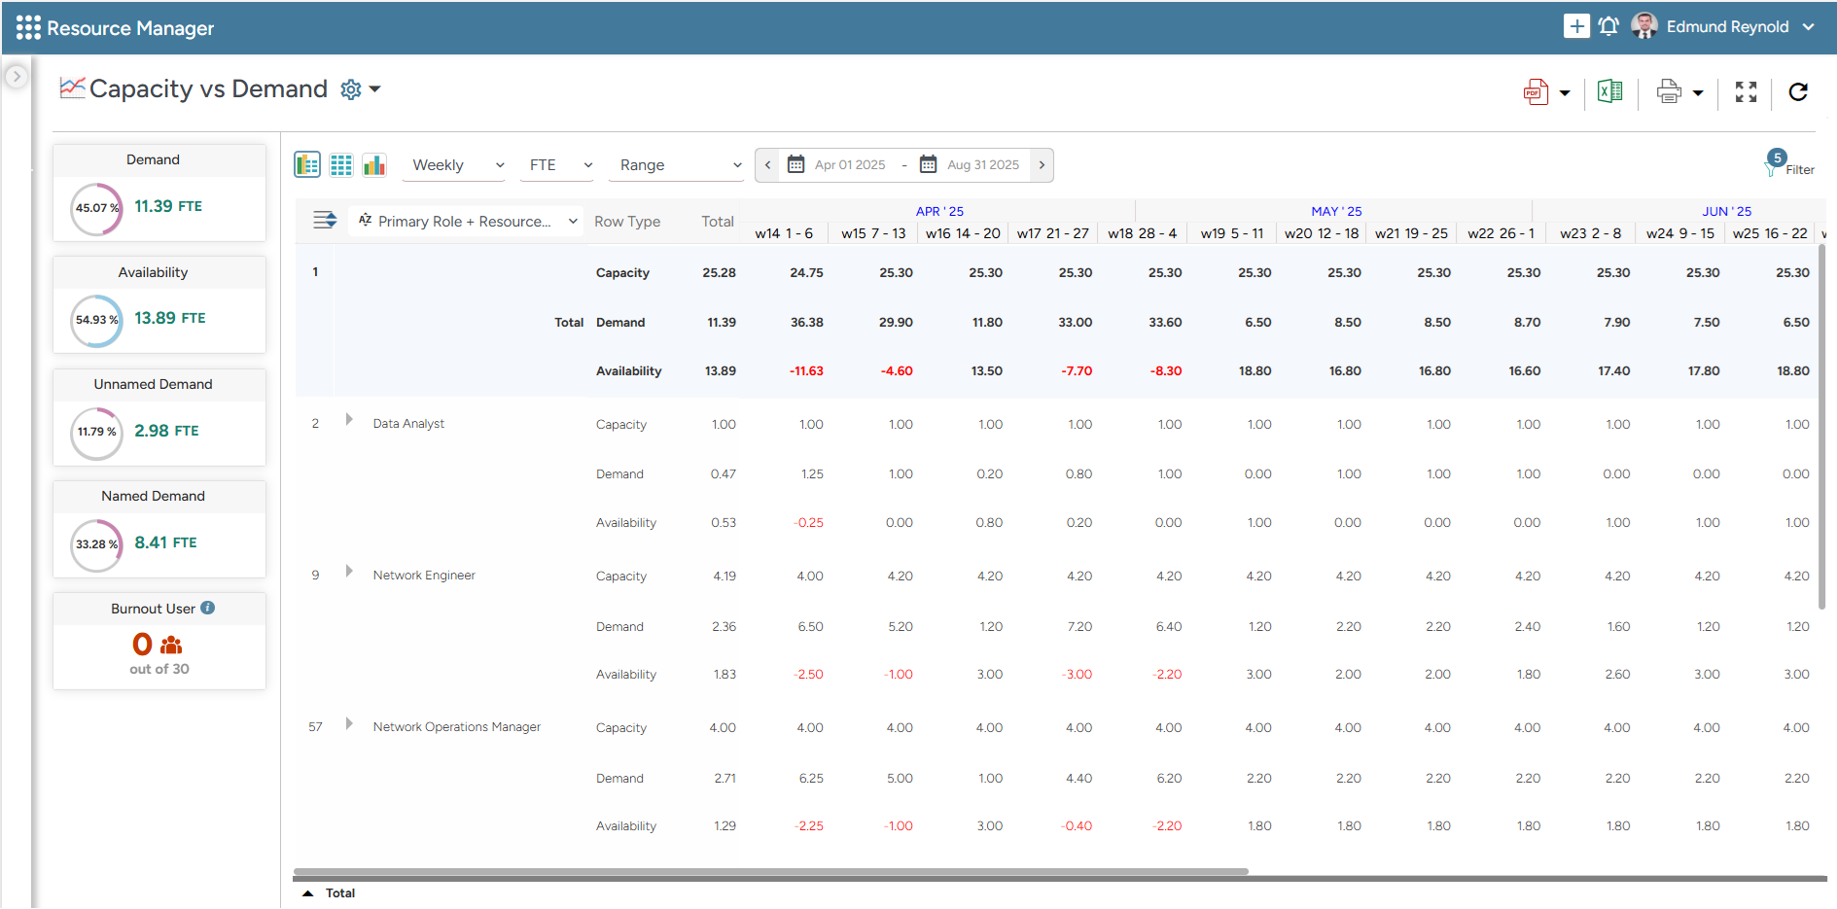Export report to Excel
The image size is (1837, 909).
point(1609,92)
